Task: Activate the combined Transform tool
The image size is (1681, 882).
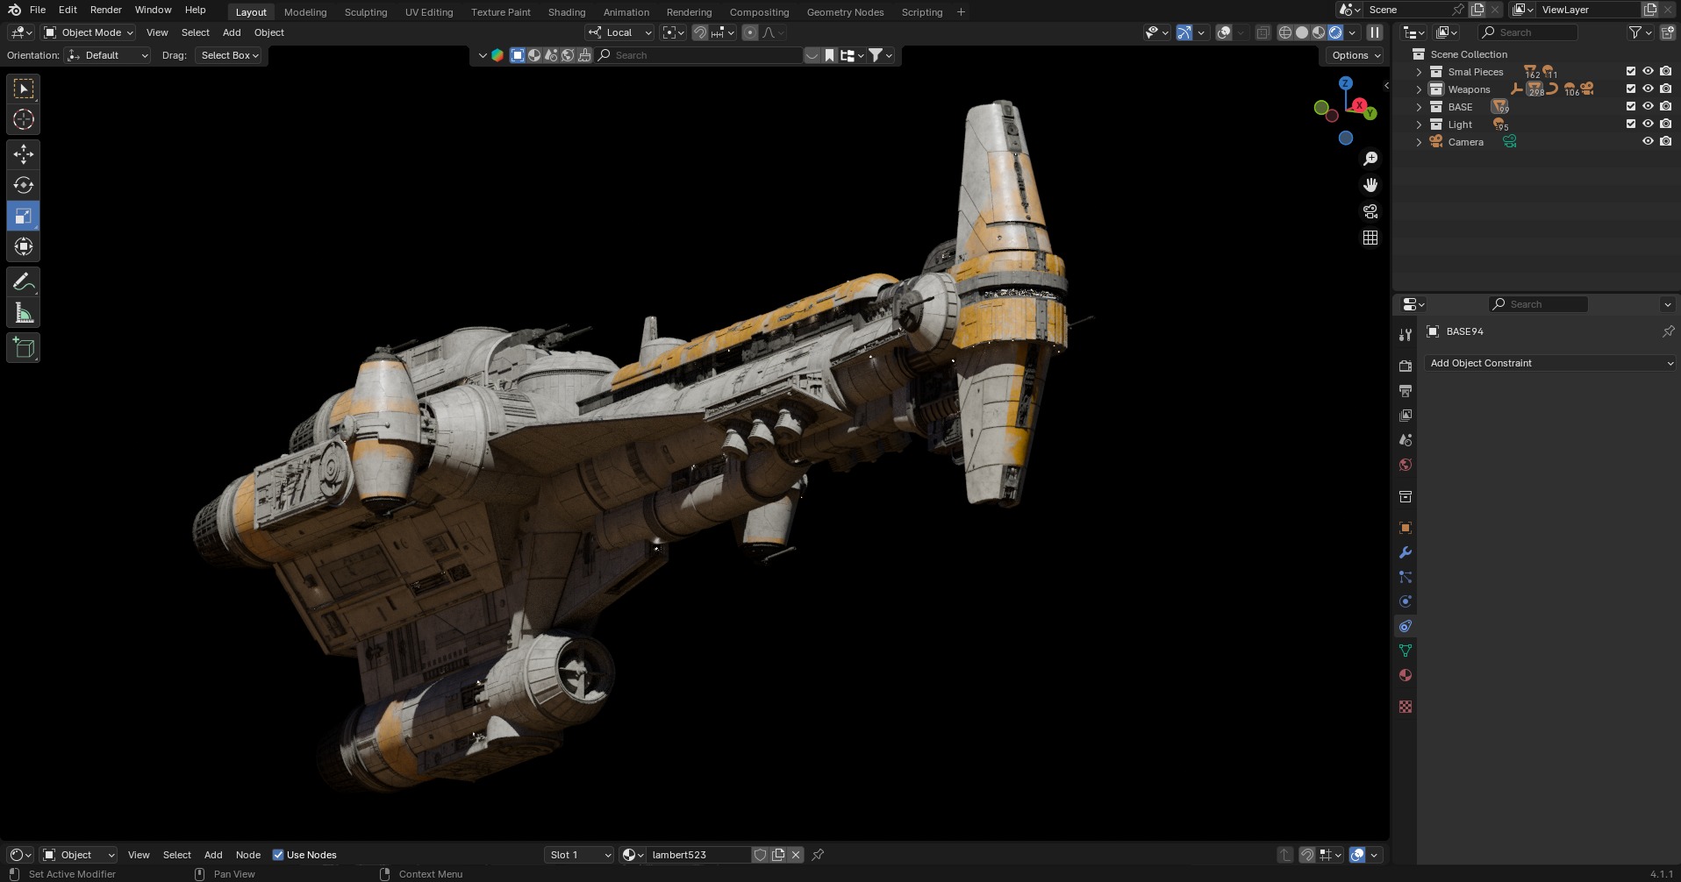Action: point(24,246)
